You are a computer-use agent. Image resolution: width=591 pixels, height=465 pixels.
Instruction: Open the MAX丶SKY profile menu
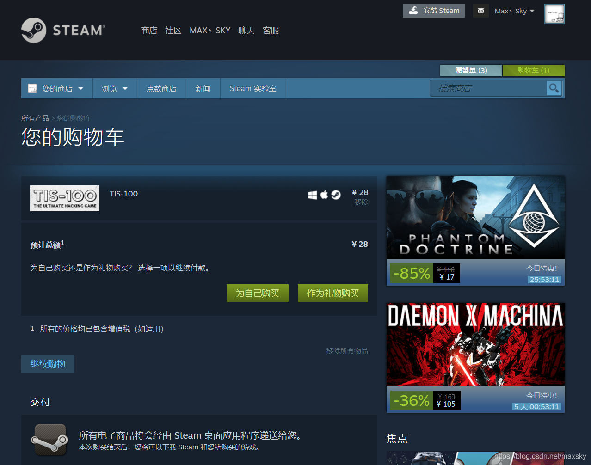click(209, 31)
